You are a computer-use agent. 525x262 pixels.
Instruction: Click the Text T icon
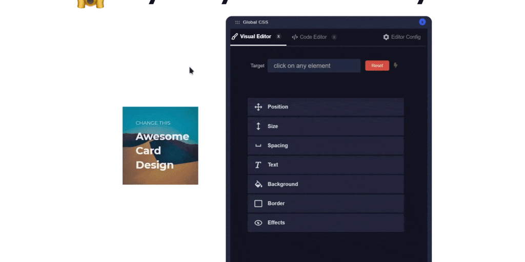(x=258, y=165)
